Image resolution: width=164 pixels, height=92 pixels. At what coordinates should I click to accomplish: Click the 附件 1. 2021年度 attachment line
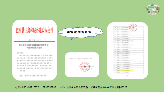click(33, 76)
